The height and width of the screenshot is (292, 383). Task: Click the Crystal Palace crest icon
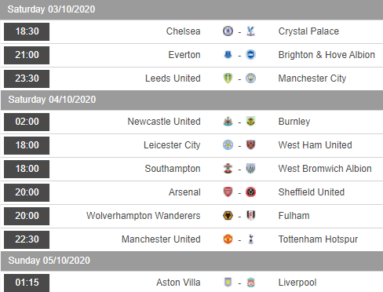(x=250, y=31)
